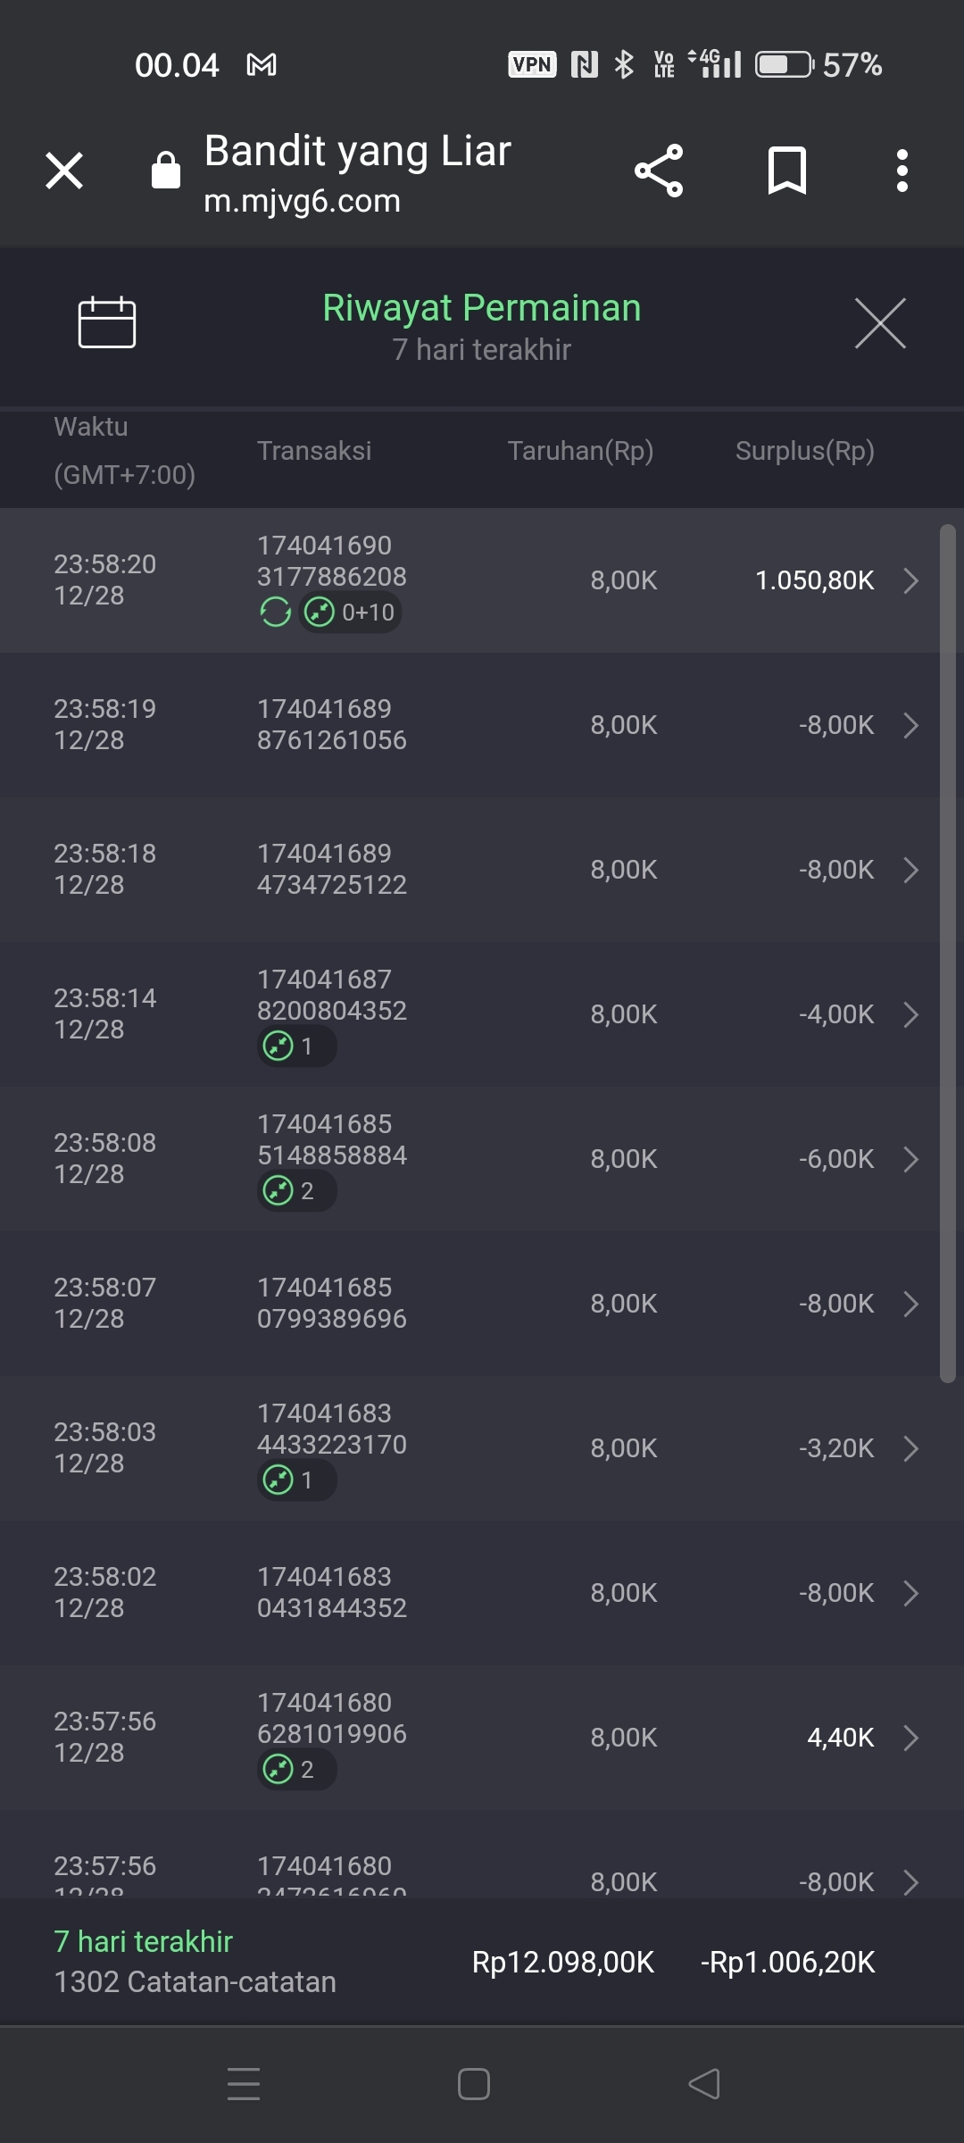Expand the -3,20K surplus row chevron

point(910,1448)
